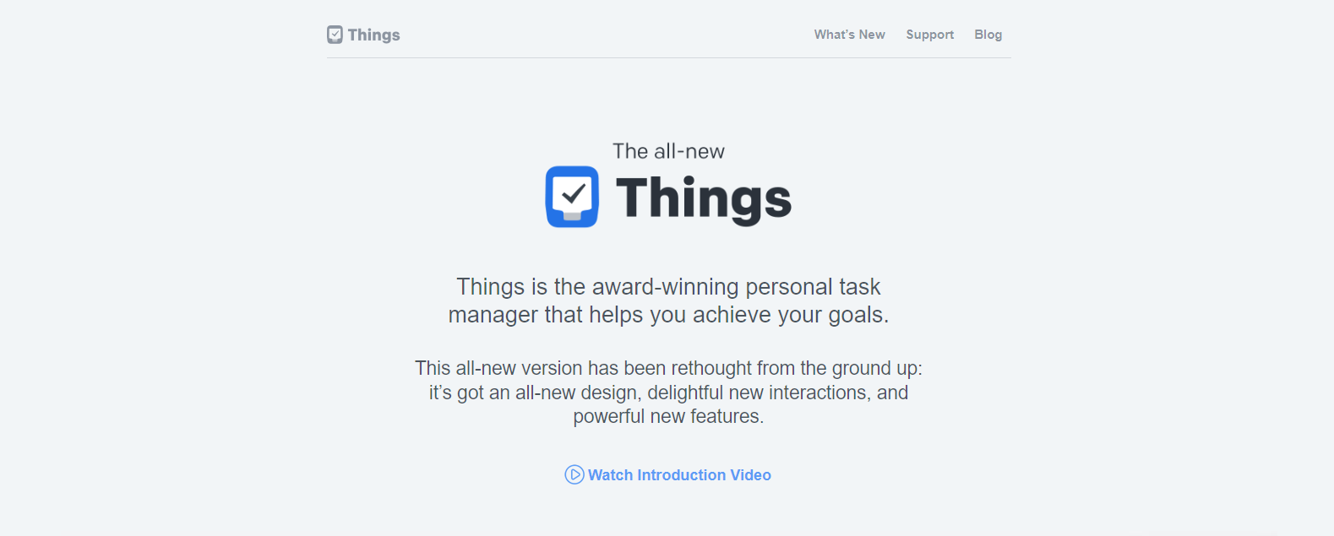
Task: Click the text "powerful new features."
Action: tap(668, 416)
